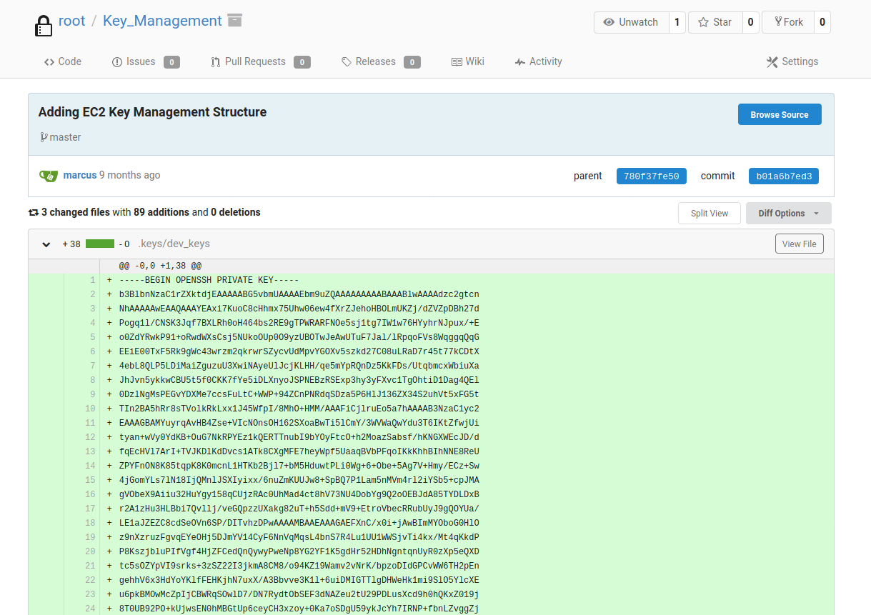This screenshot has width=871, height=615.
Task: Open the root user profile link
Action: point(71,21)
